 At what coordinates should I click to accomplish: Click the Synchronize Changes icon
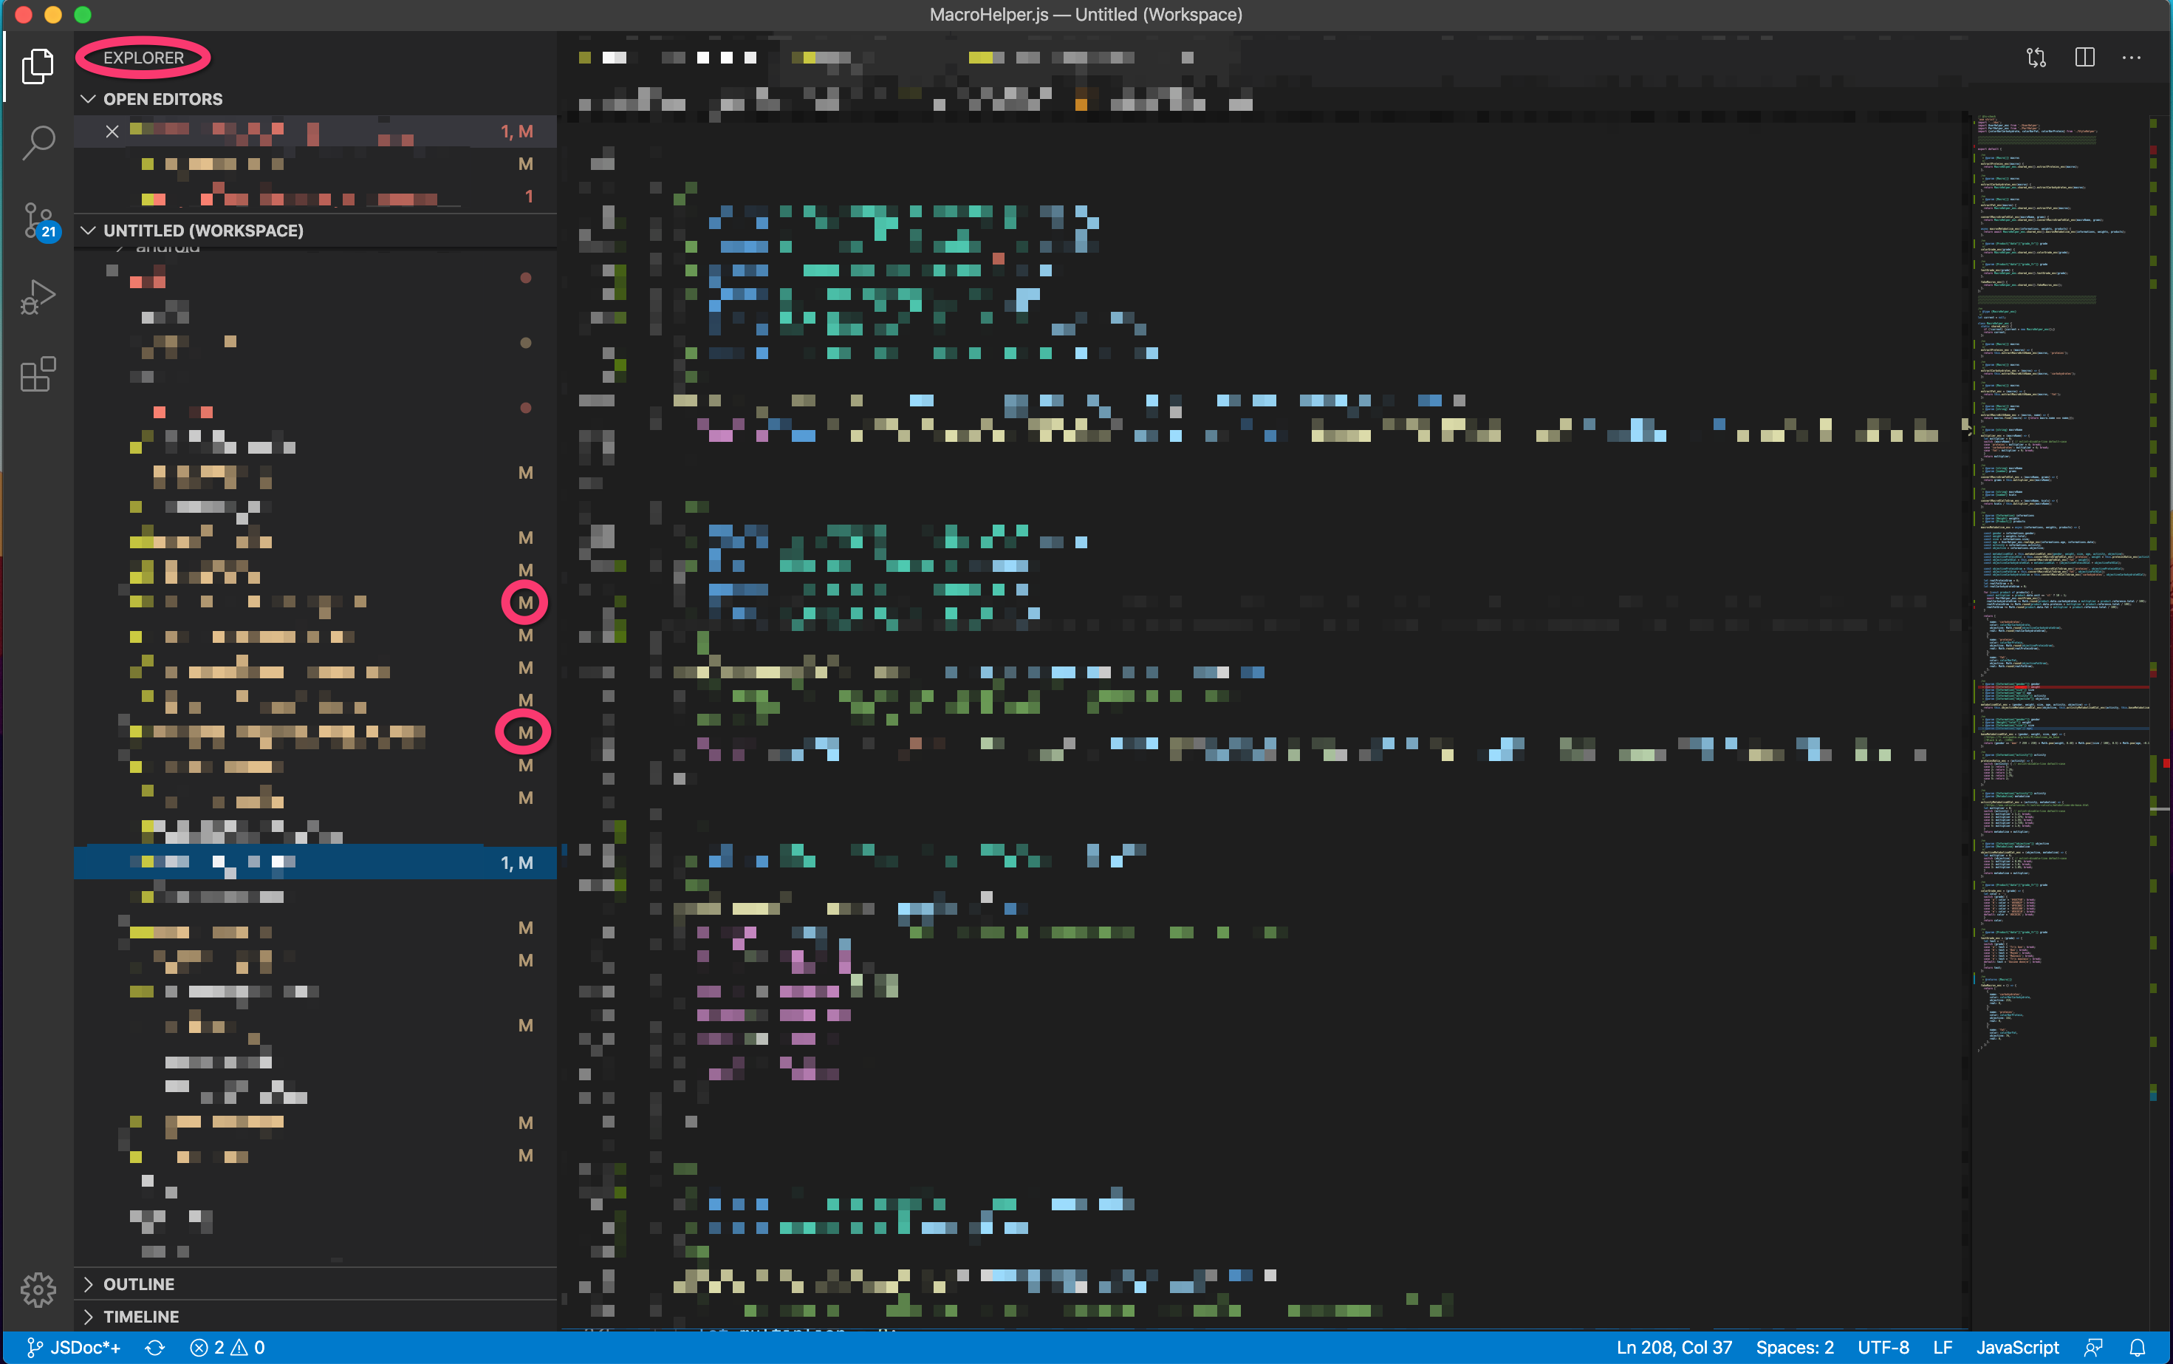coord(155,1347)
